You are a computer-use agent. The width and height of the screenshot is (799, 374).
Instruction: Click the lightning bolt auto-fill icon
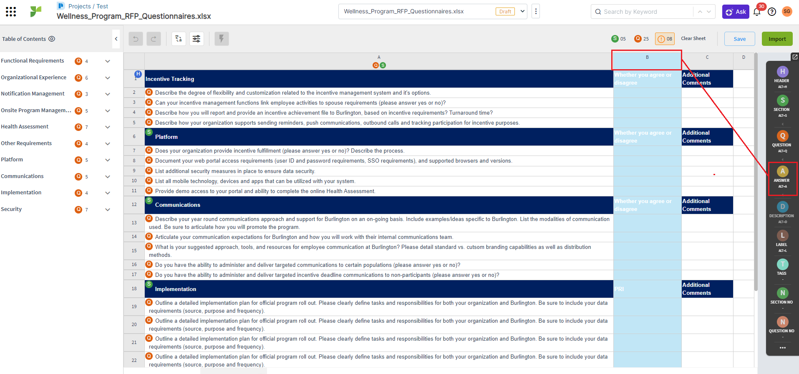tap(222, 39)
